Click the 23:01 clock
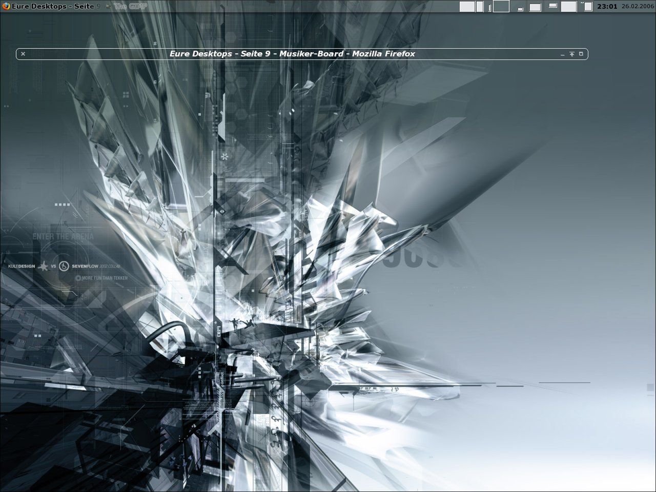The image size is (656, 492). (x=607, y=6)
